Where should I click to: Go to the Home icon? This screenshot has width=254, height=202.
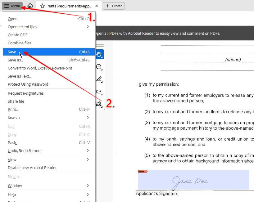click(x=30, y=6)
